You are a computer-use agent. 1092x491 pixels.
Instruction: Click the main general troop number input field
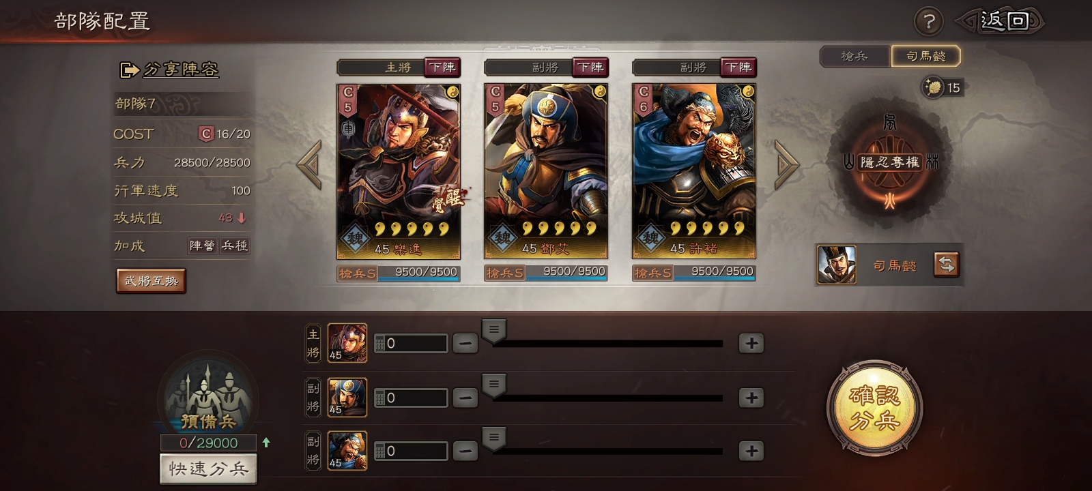(x=411, y=343)
